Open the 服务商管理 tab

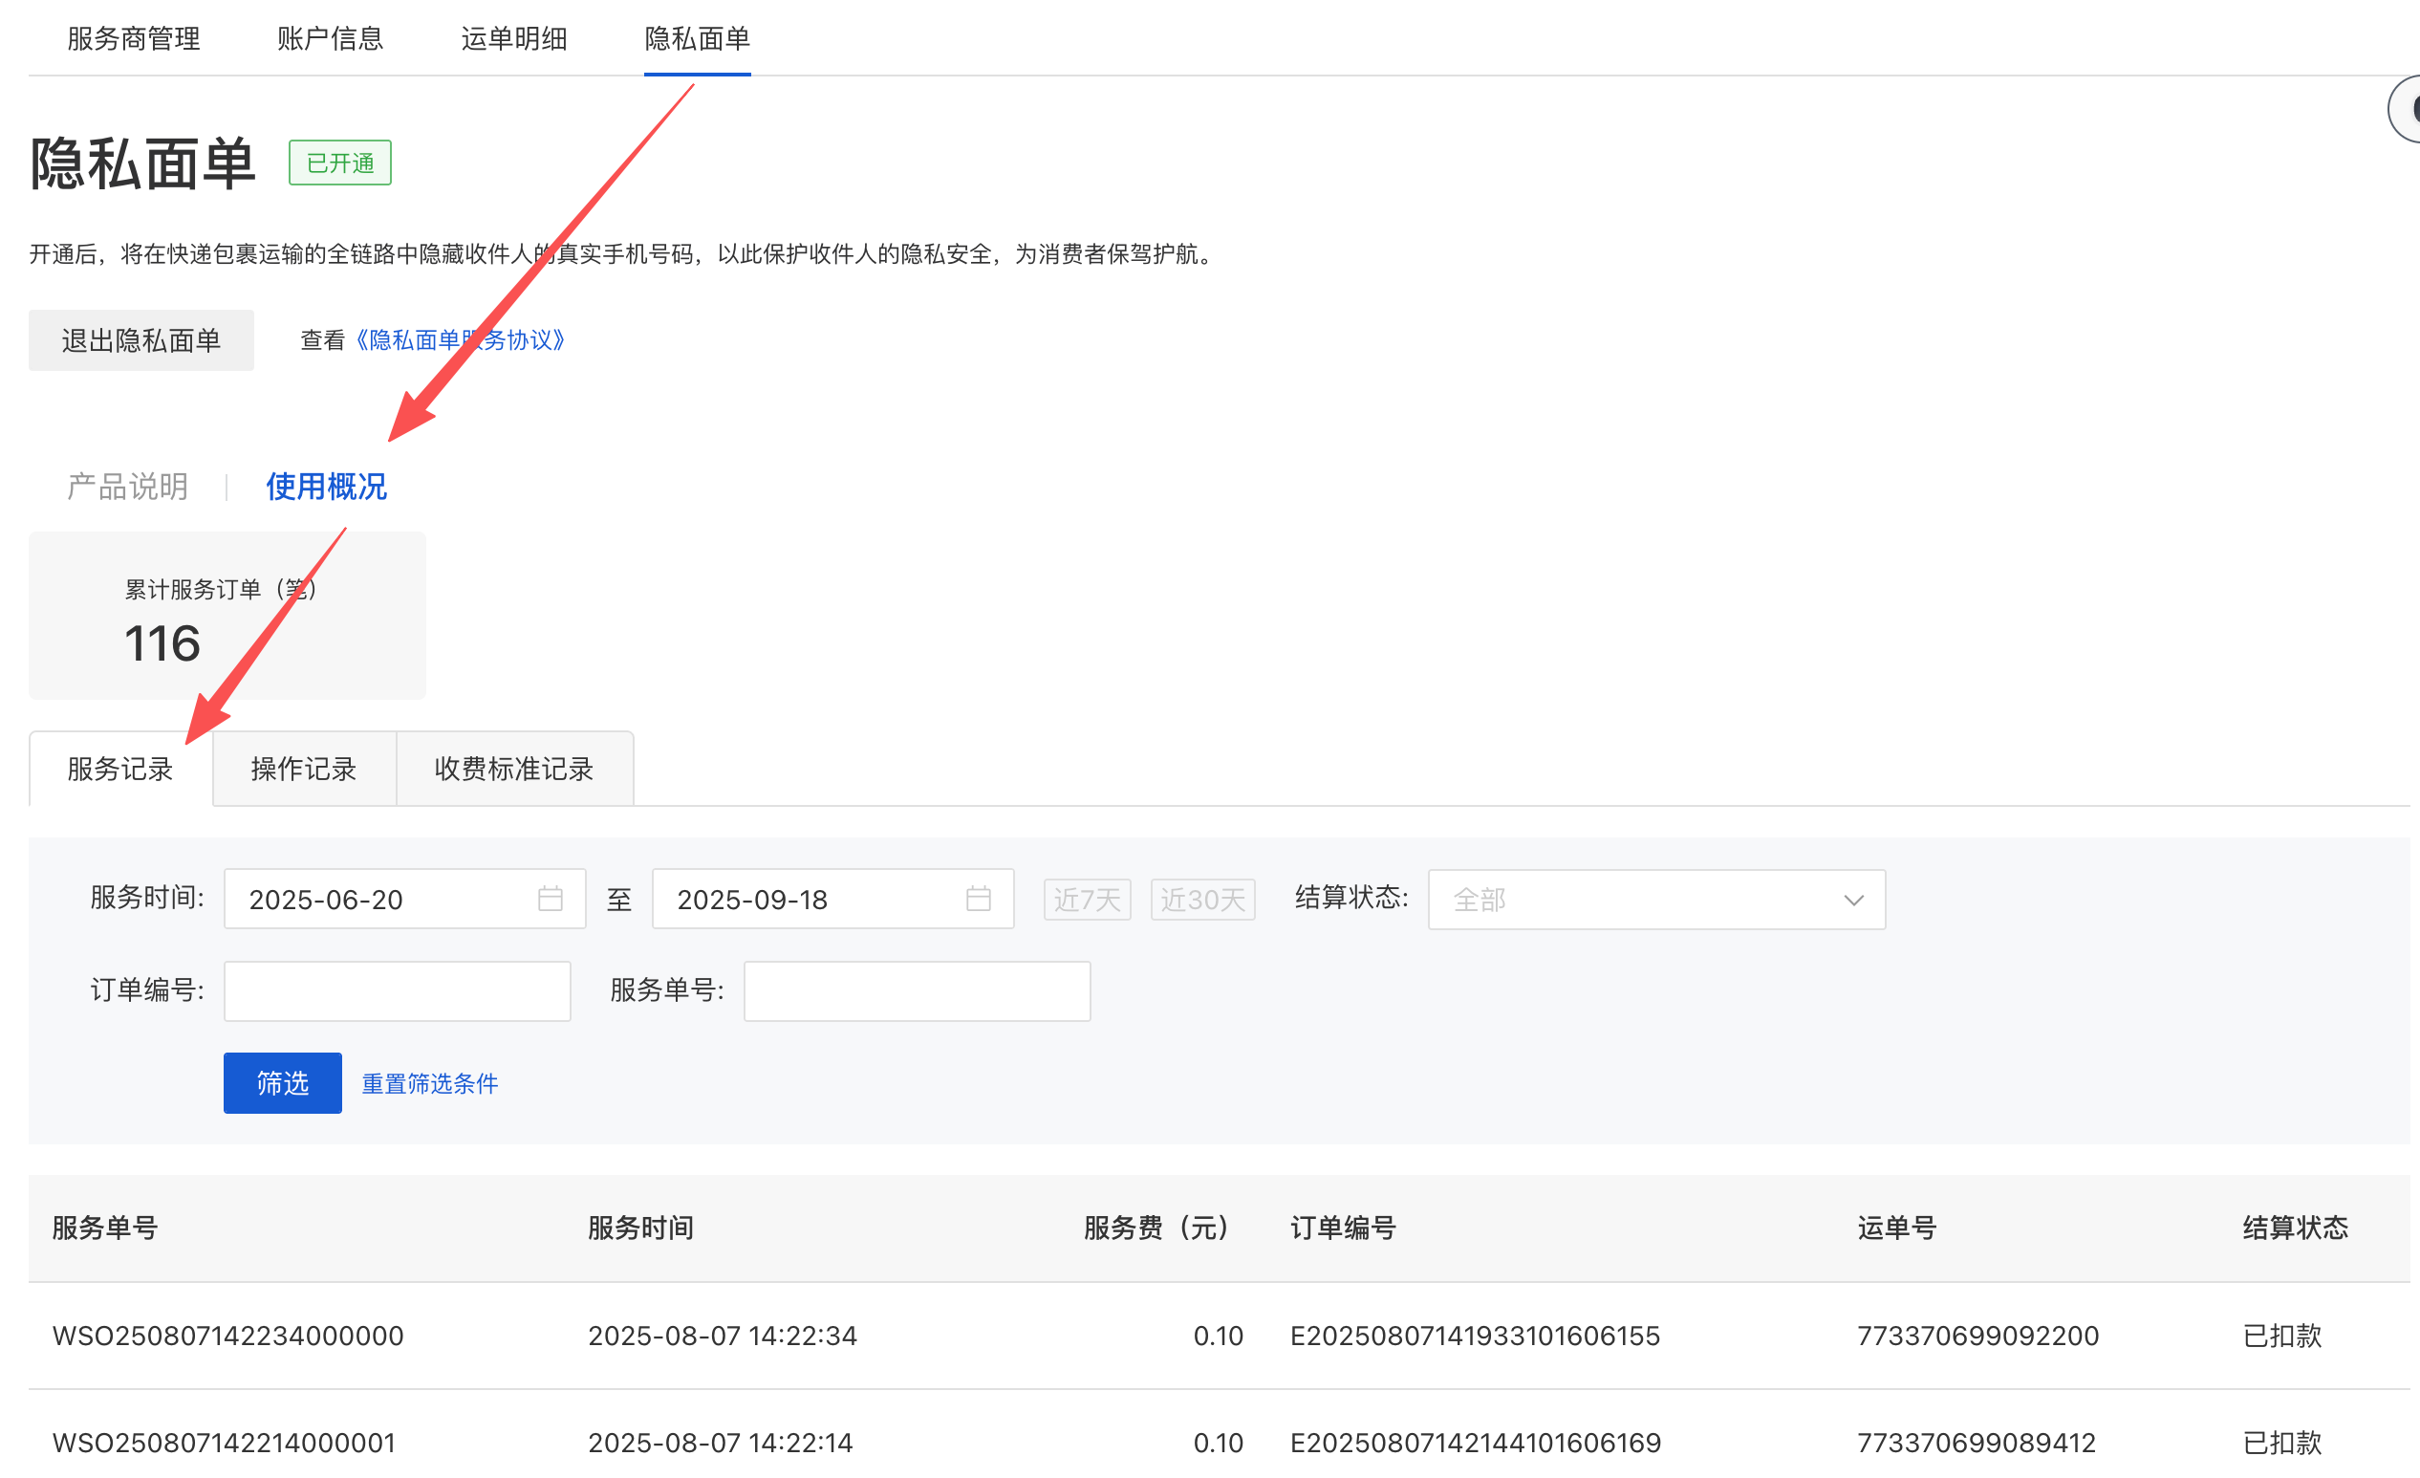point(134,39)
